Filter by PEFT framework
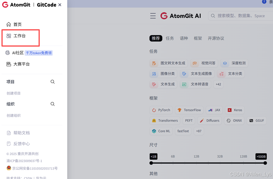The image size is (273, 179). point(189,121)
